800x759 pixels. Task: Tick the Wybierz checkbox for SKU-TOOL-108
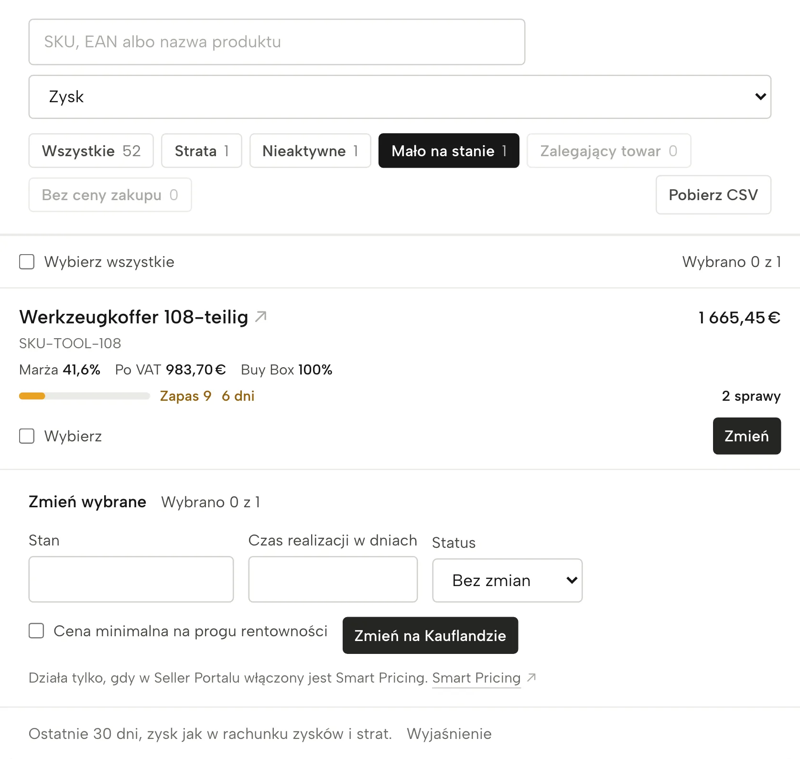click(27, 436)
